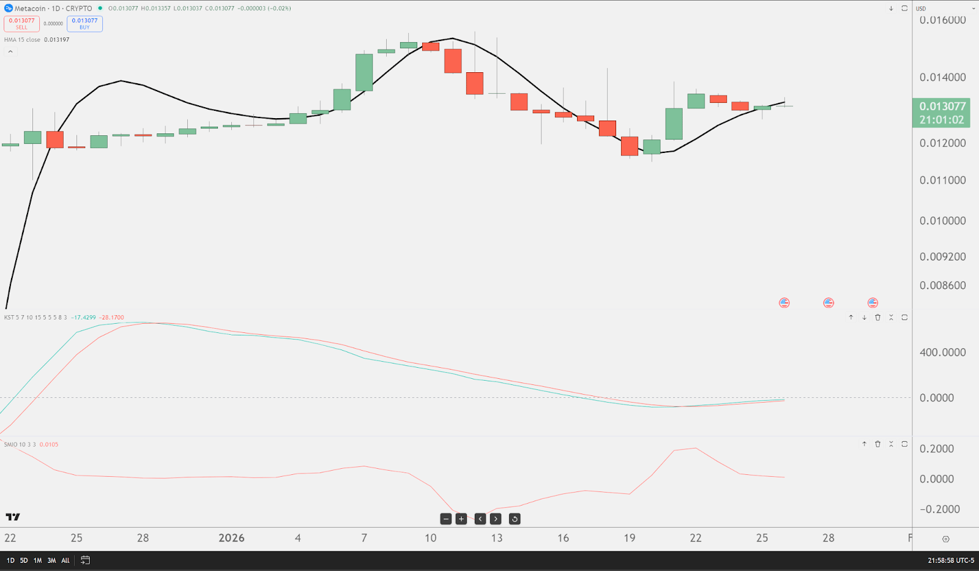
Task: Open the date range calendar picker
Action: click(85, 560)
